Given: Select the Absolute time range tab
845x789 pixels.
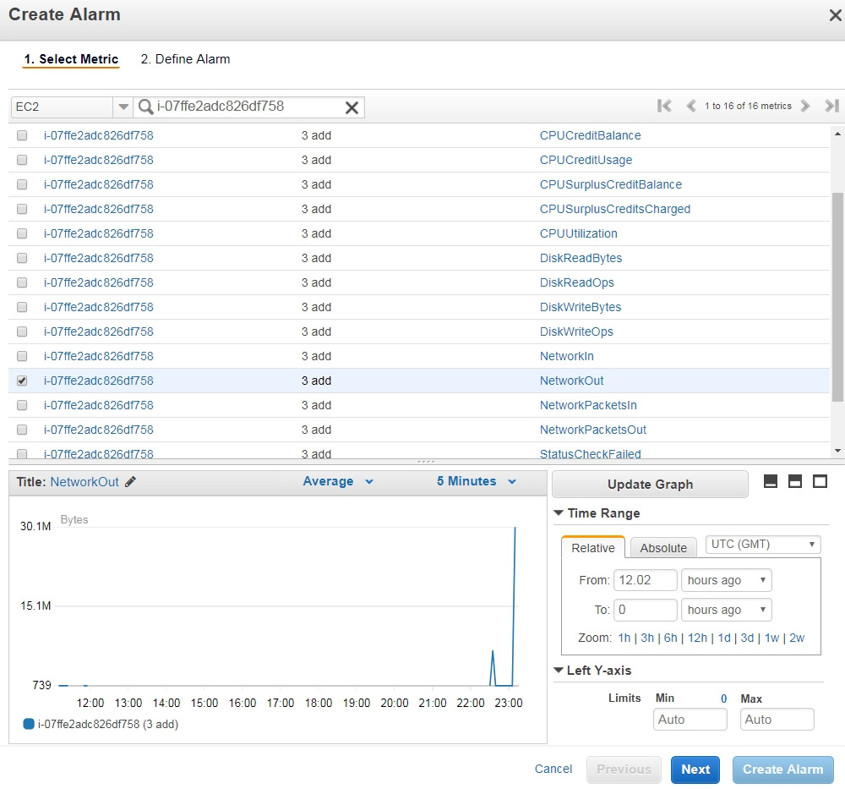Looking at the screenshot, I should pos(663,547).
